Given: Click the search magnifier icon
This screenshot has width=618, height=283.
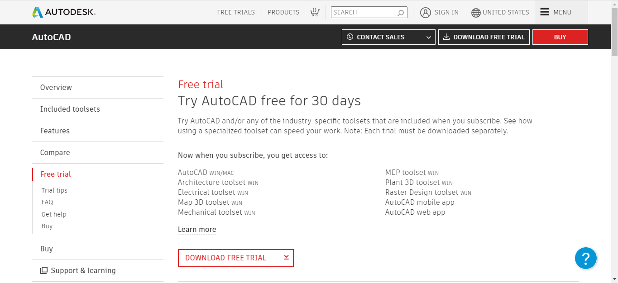Looking at the screenshot, I should click(x=401, y=13).
